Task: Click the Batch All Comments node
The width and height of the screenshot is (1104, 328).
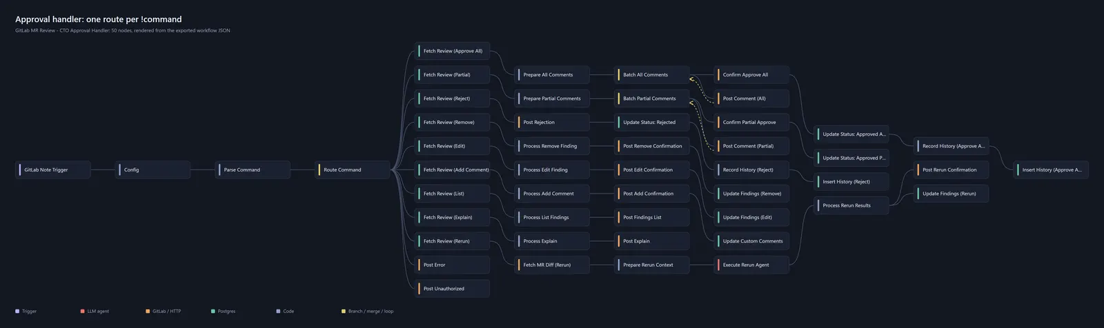Action: click(652, 74)
